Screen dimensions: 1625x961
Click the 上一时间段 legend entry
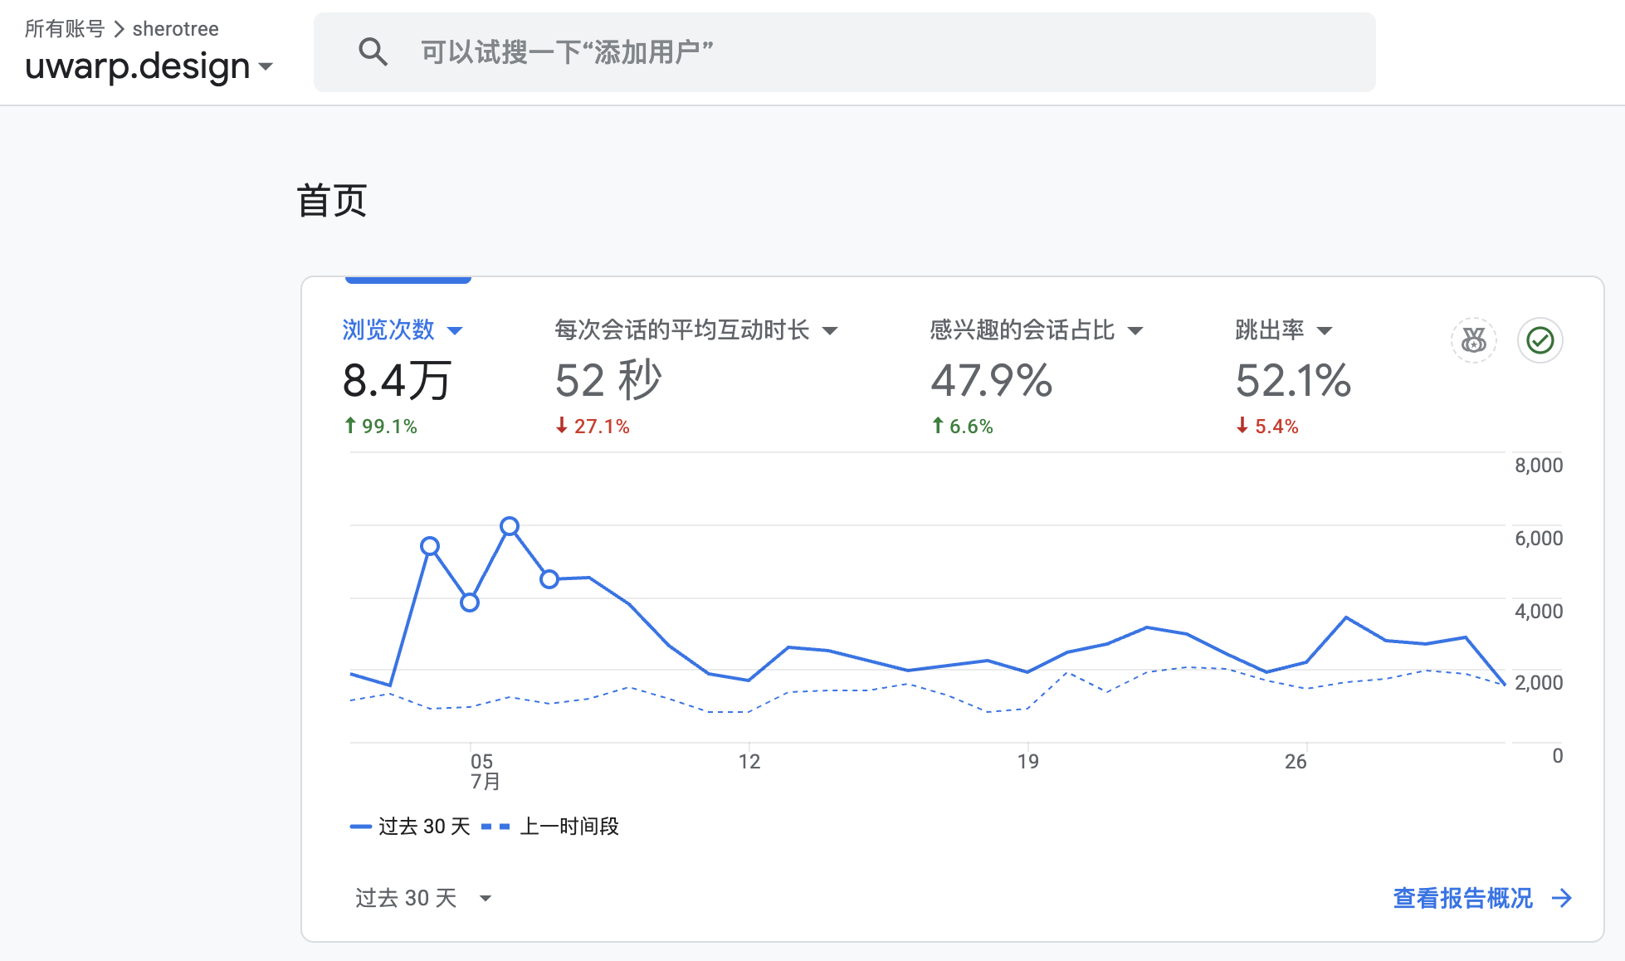click(550, 827)
